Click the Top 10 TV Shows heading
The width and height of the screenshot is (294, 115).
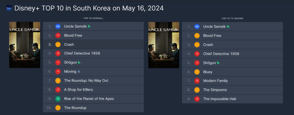click(x=232, y=18)
